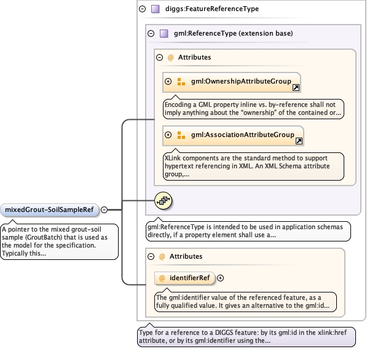The height and width of the screenshot is (349, 367).
Task: Click the gml:OwnershipAttributeGroup orange group icon
Action: tap(181, 82)
